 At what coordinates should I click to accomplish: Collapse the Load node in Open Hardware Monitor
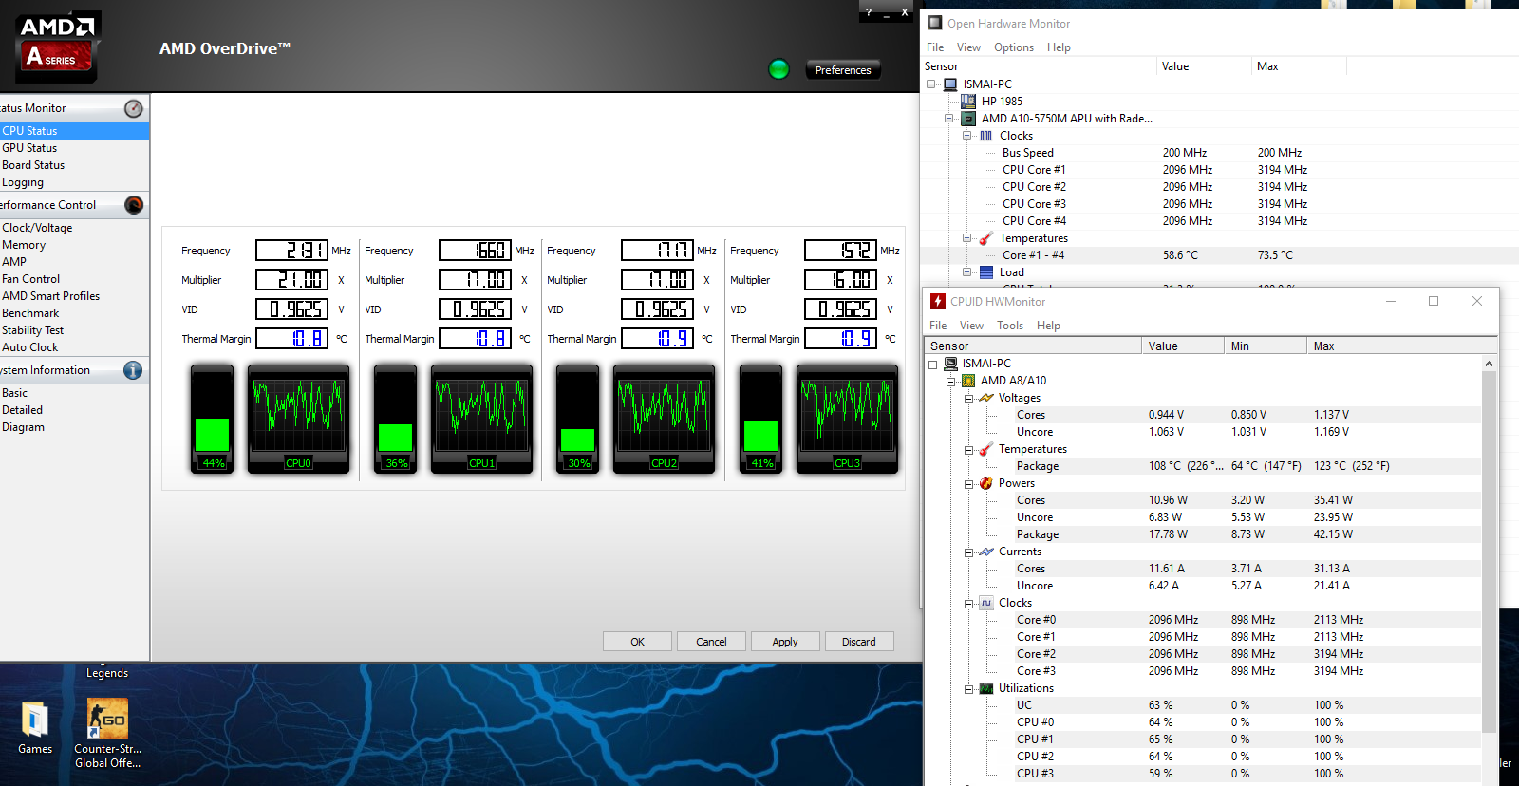point(967,272)
